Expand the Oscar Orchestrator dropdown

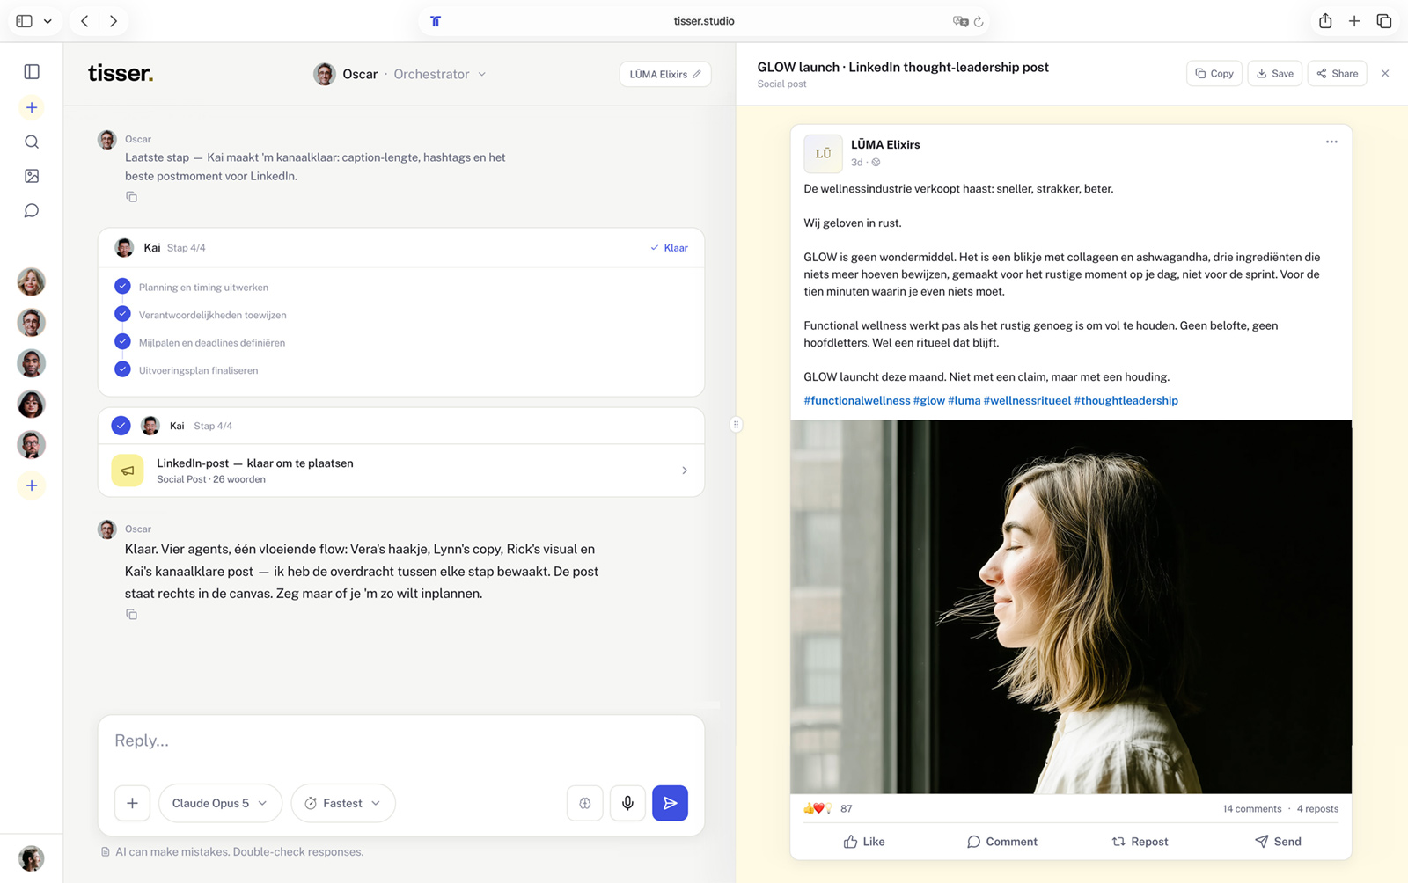(400, 74)
